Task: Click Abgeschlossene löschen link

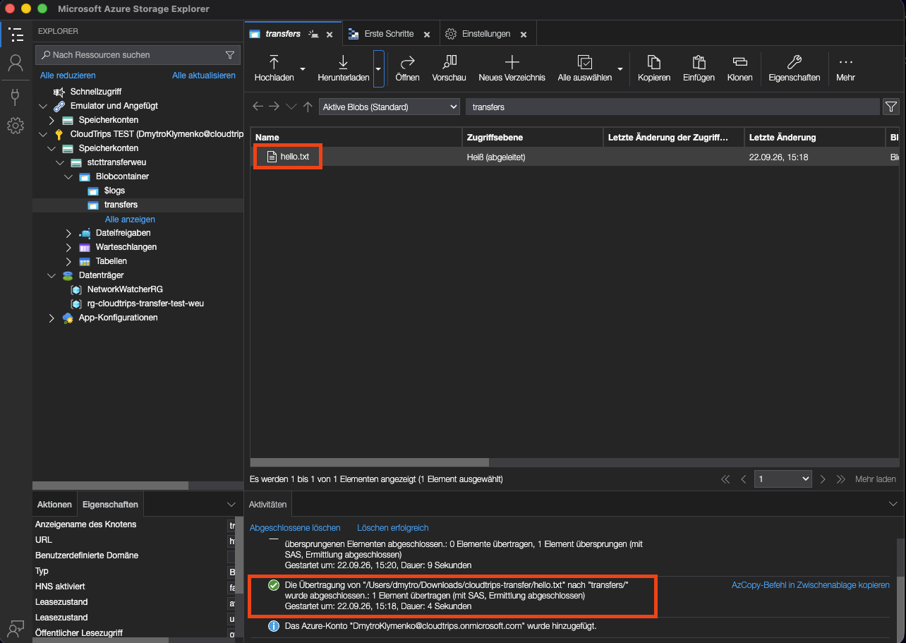Action: (x=295, y=528)
